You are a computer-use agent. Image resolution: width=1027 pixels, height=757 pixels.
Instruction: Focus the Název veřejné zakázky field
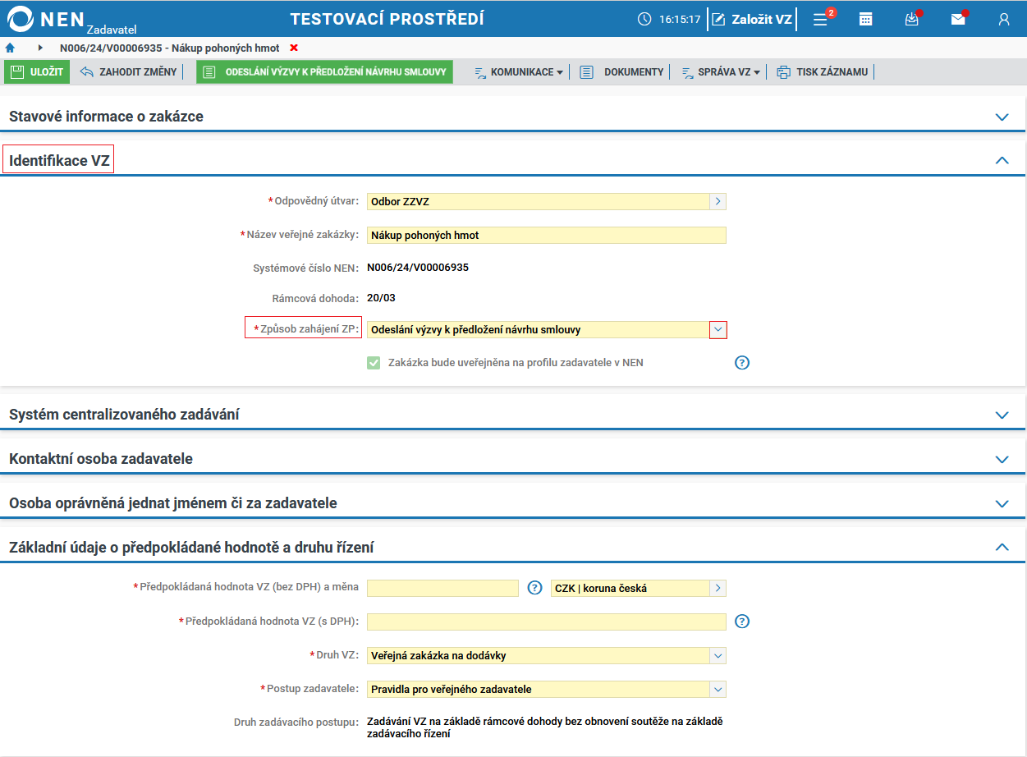pyautogui.click(x=547, y=235)
